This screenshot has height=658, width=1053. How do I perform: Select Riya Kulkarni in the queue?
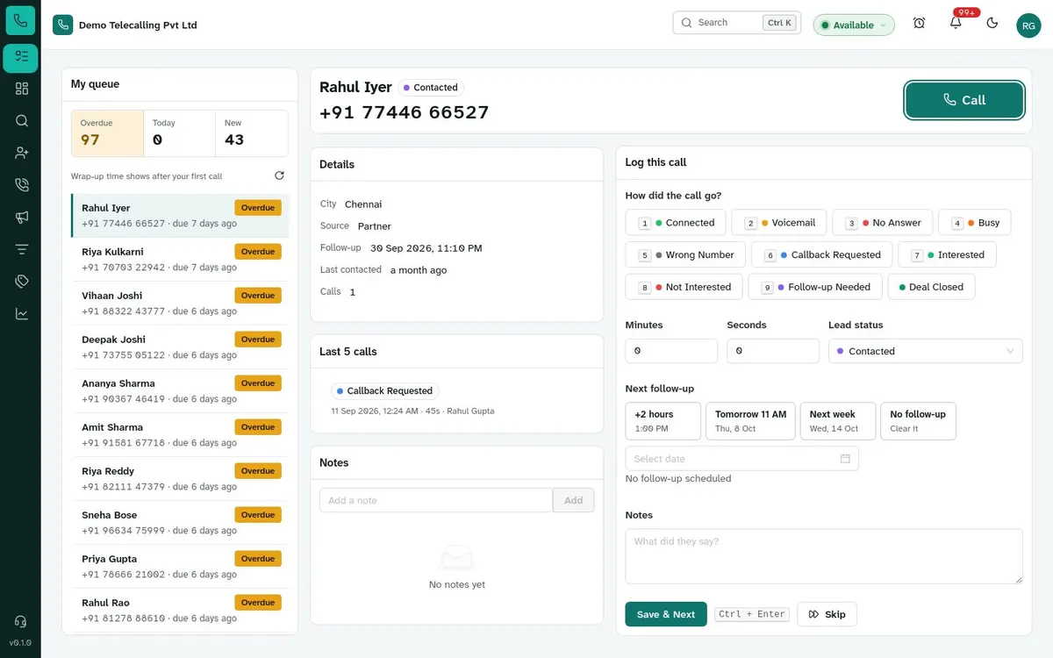click(x=180, y=260)
